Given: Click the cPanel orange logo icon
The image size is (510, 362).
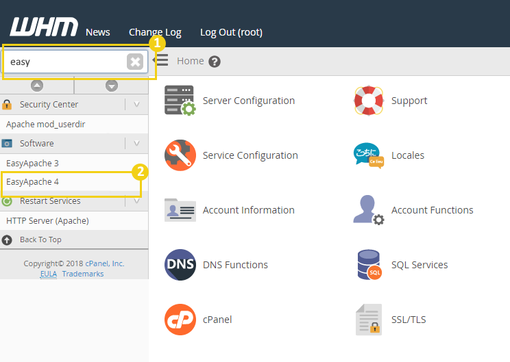Looking at the screenshot, I should 180,320.
